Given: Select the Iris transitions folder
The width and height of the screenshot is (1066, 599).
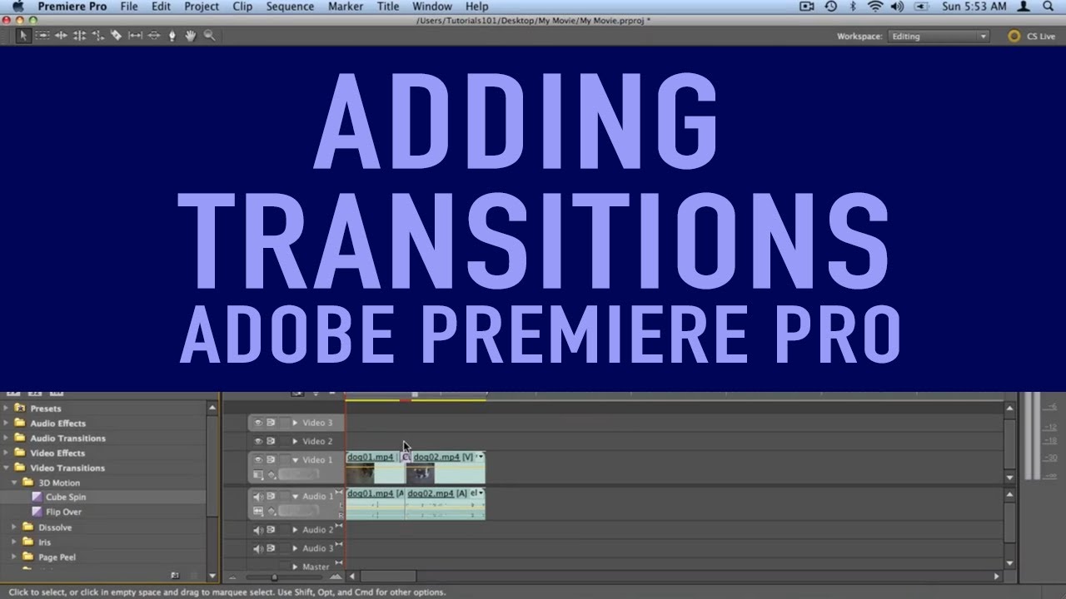Looking at the screenshot, I should pos(44,542).
